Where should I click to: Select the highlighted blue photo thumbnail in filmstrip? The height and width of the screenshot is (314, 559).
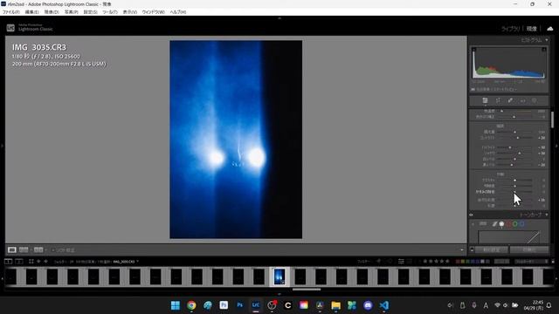pos(279,276)
